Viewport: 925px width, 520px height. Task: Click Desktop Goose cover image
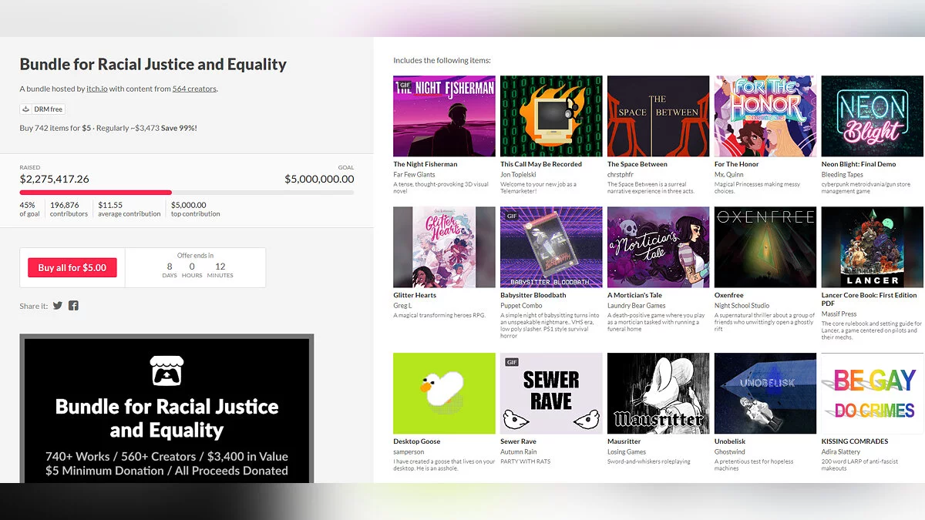pyautogui.click(x=444, y=394)
